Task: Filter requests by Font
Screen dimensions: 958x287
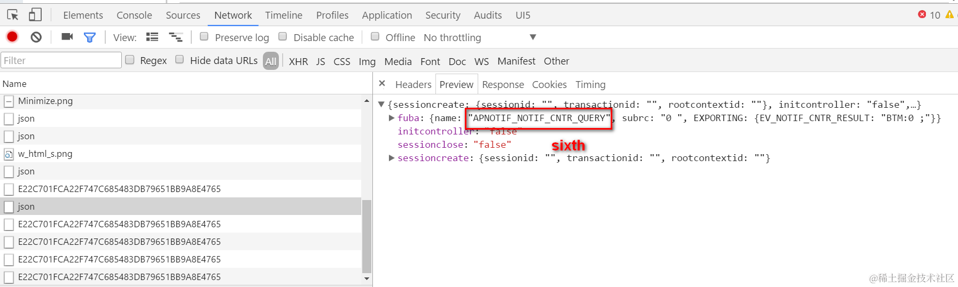Action: [430, 61]
